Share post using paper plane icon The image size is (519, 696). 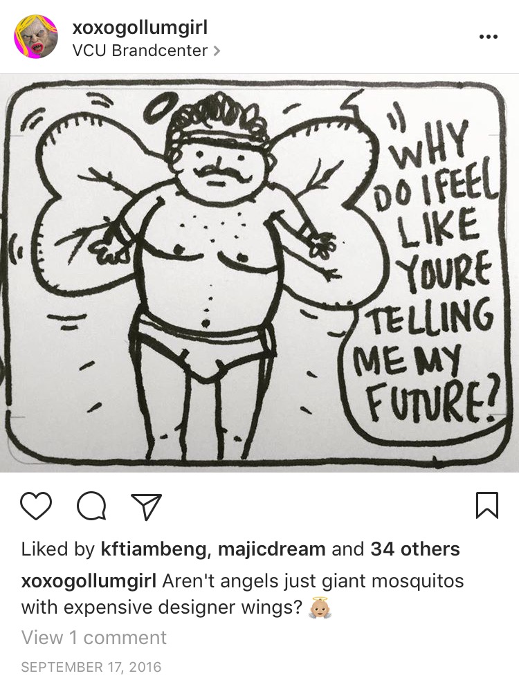(146, 506)
